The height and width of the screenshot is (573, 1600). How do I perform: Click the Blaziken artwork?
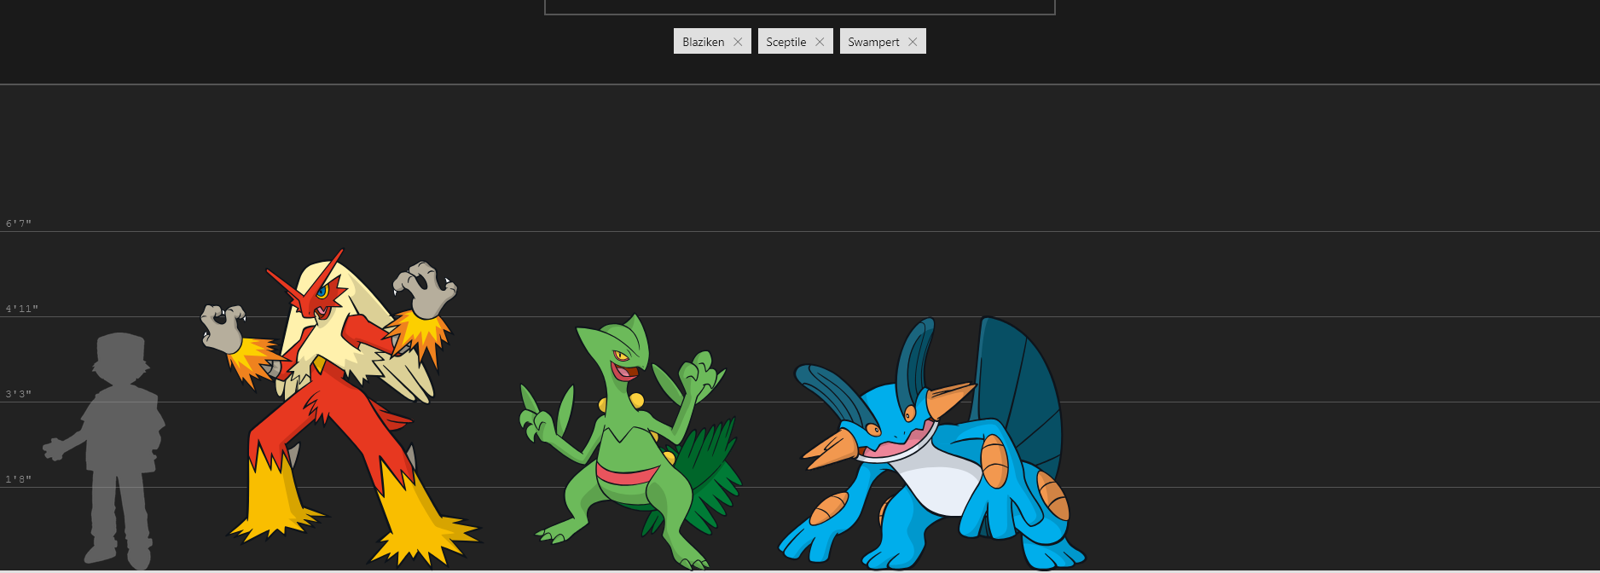tap(341, 408)
